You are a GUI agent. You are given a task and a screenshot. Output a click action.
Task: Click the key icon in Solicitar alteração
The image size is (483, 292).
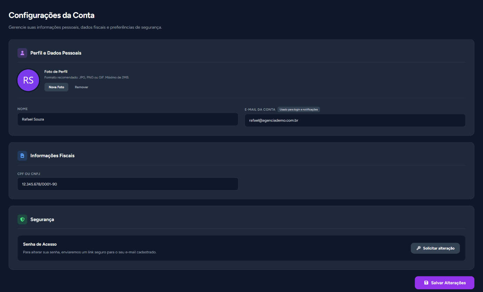click(418, 248)
